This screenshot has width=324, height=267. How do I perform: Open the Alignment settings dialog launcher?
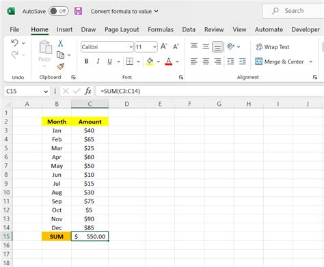(315, 77)
